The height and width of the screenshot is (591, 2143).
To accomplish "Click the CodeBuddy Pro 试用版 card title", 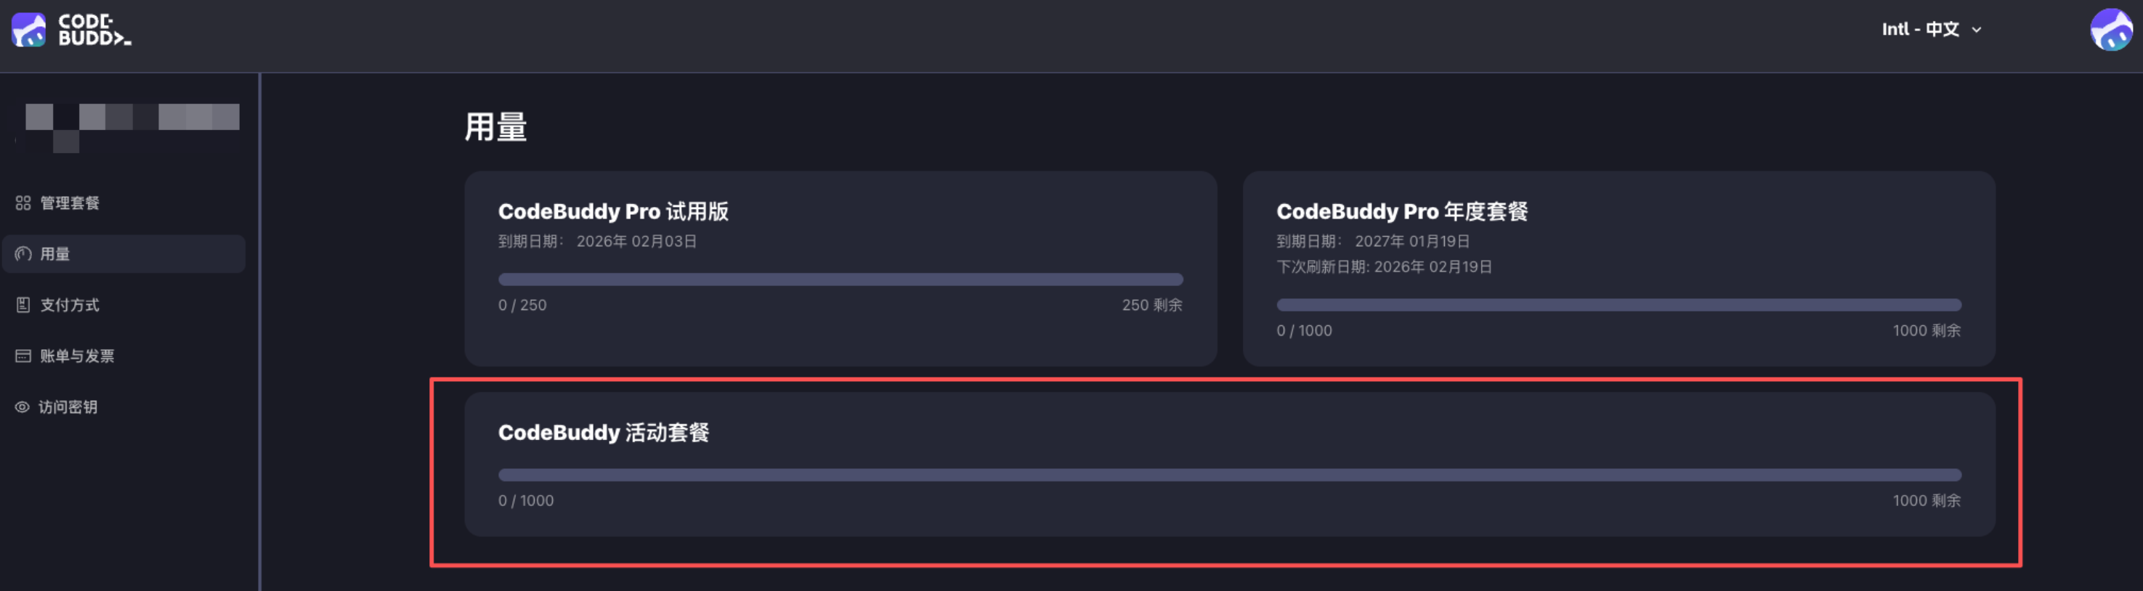I will pos(613,212).
